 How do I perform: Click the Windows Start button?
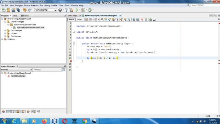tap(4, 121)
